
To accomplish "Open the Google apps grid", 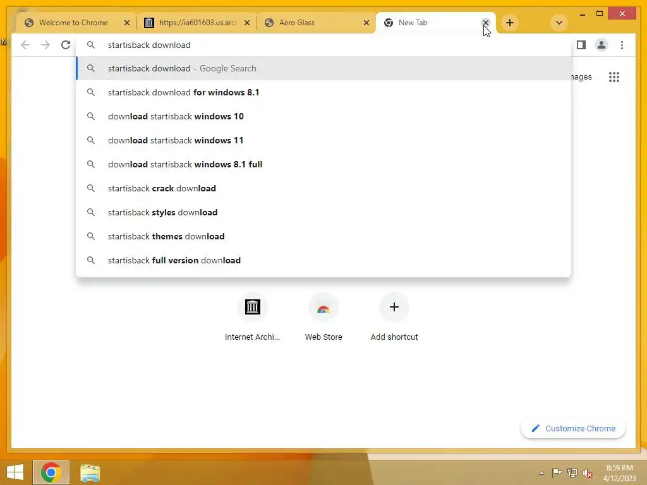I will tap(614, 77).
